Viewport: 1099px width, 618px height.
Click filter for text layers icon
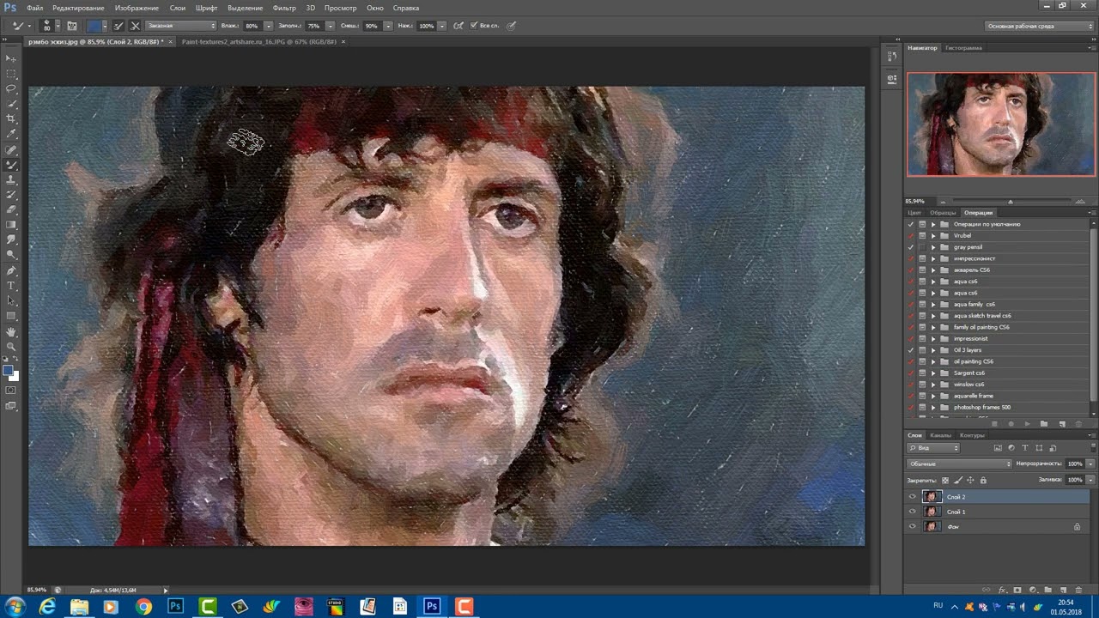click(1025, 448)
